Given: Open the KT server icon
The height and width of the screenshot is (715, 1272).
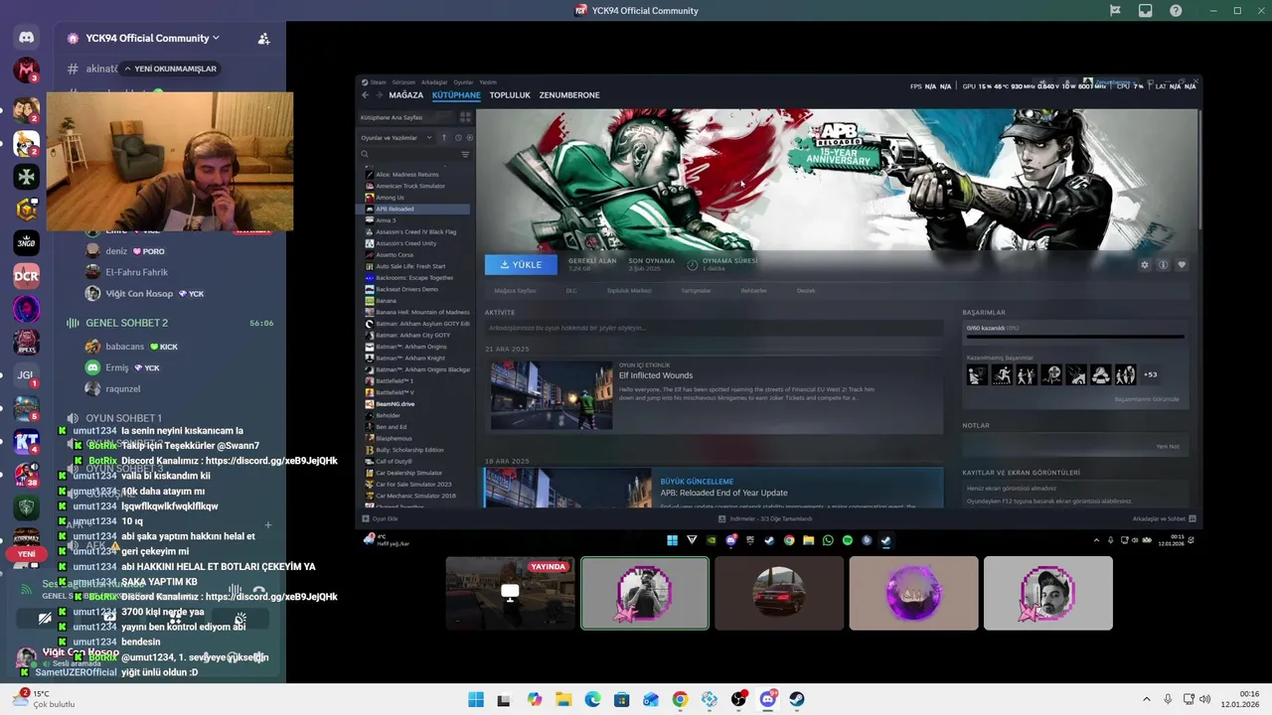Looking at the screenshot, I should pyautogui.click(x=27, y=443).
